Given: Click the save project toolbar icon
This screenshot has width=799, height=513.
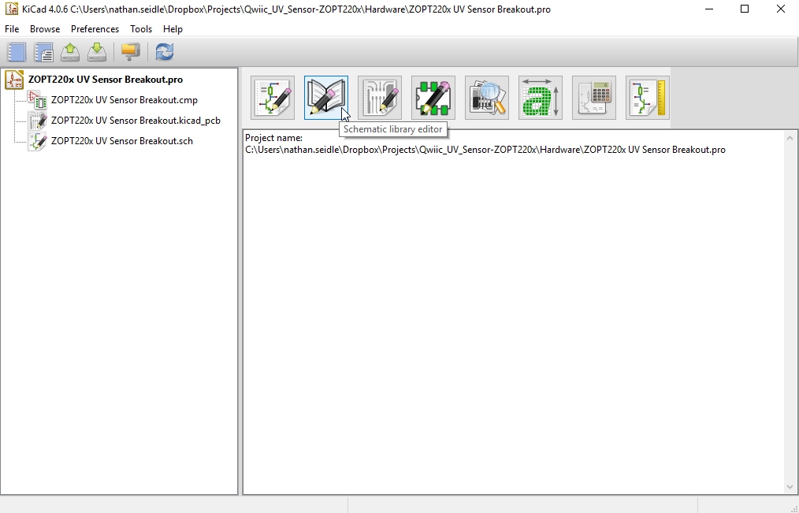Looking at the screenshot, I should 97,52.
